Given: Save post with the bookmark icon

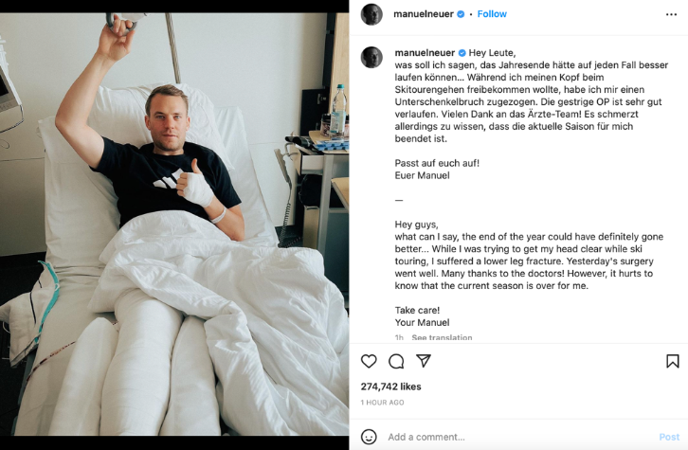Looking at the screenshot, I should pyautogui.click(x=672, y=361).
